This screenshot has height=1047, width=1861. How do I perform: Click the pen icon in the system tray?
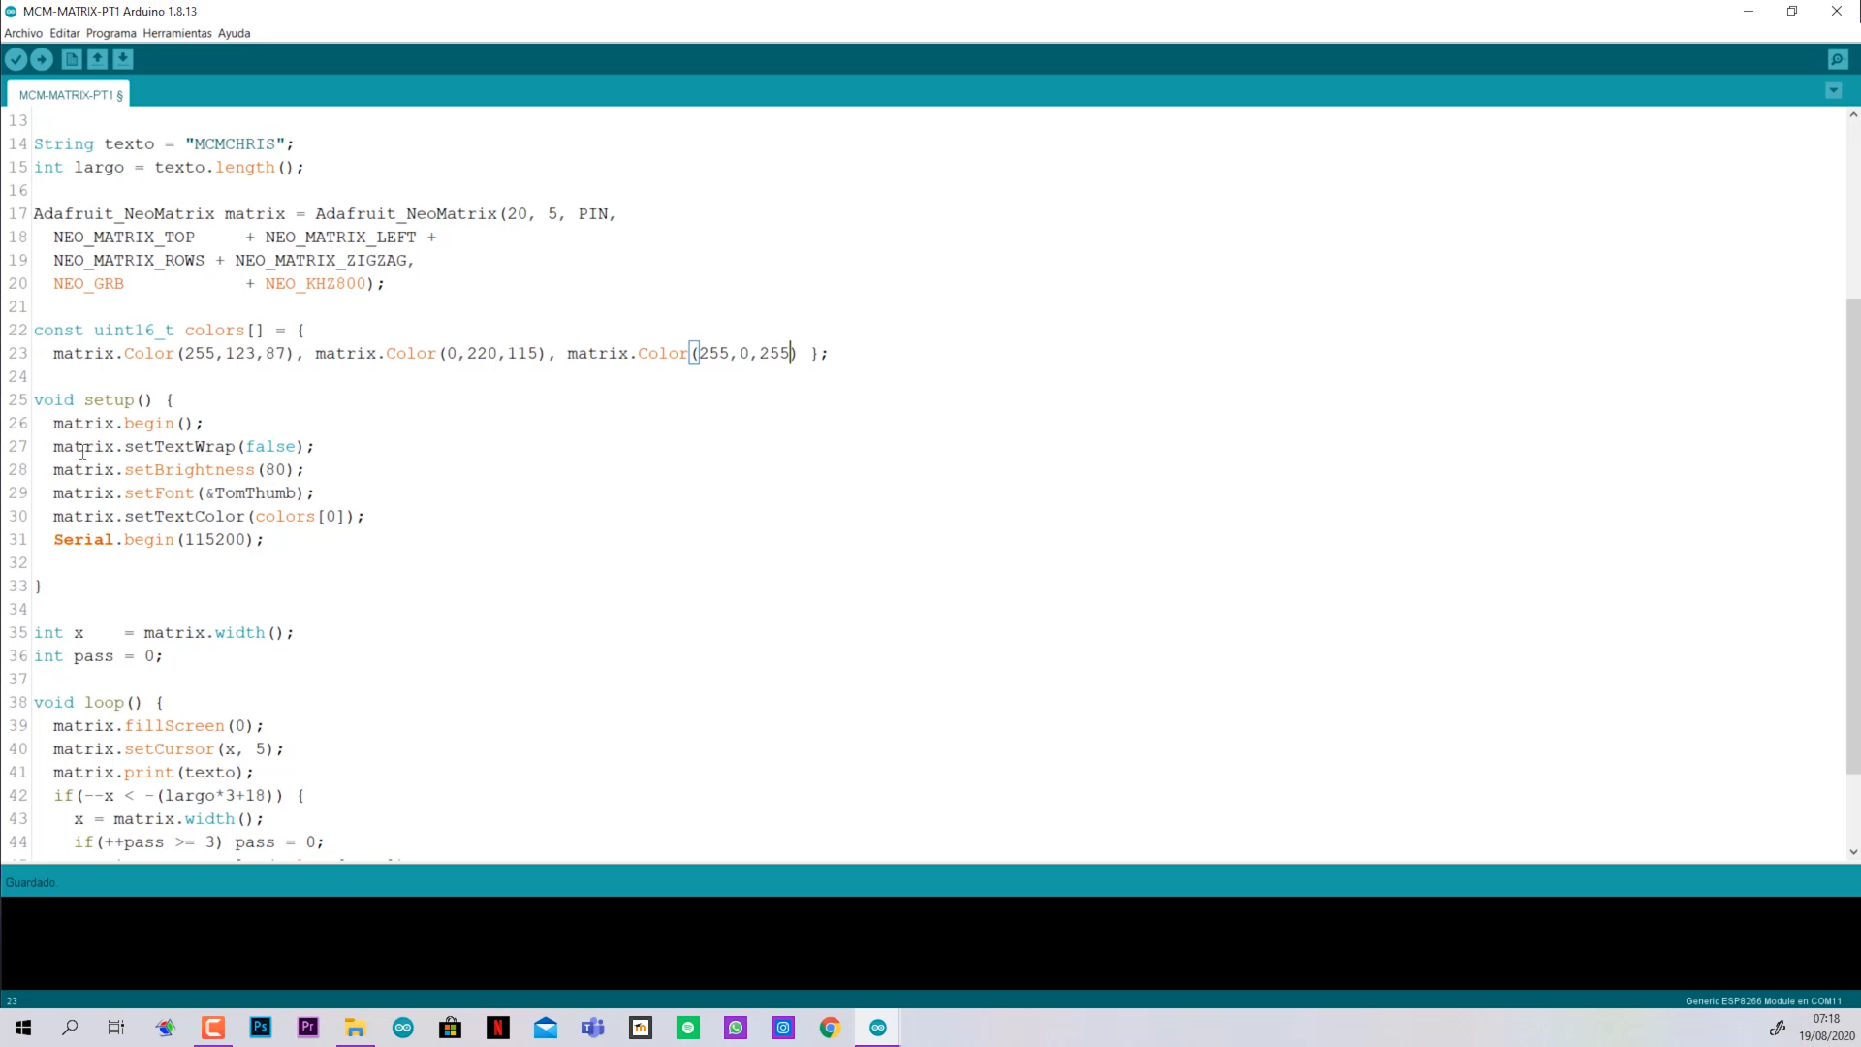coord(1778,1028)
